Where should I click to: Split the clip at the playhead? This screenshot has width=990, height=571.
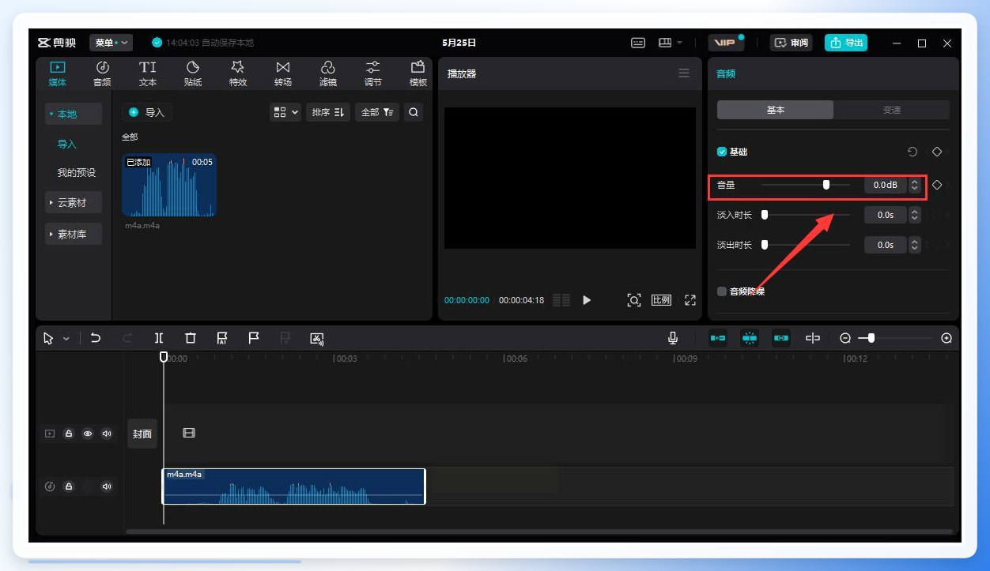159,338
